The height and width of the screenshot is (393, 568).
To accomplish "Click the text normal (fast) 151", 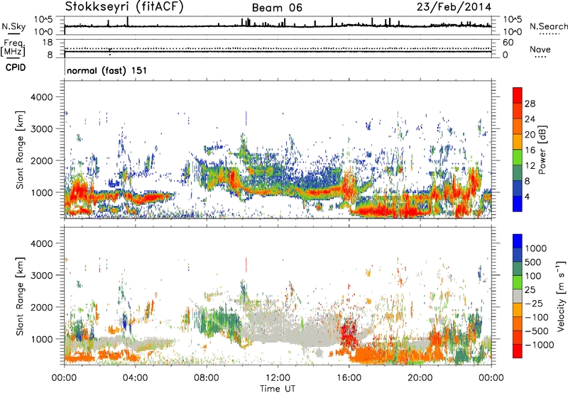I will [107, 70].
